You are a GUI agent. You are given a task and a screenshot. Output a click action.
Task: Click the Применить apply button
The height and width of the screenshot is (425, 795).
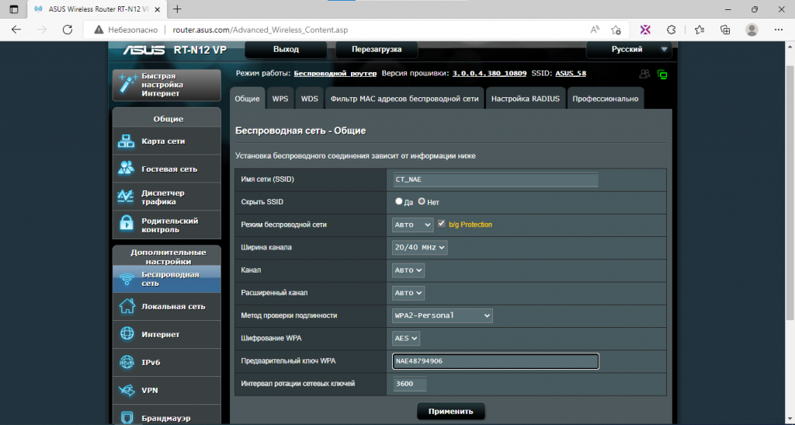451,411
